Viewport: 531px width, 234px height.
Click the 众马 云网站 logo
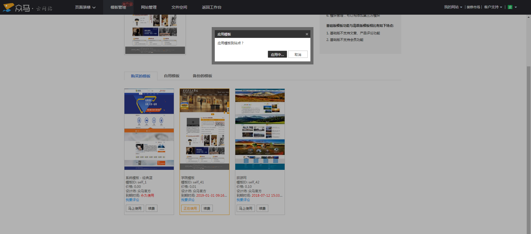coord(27,7)
